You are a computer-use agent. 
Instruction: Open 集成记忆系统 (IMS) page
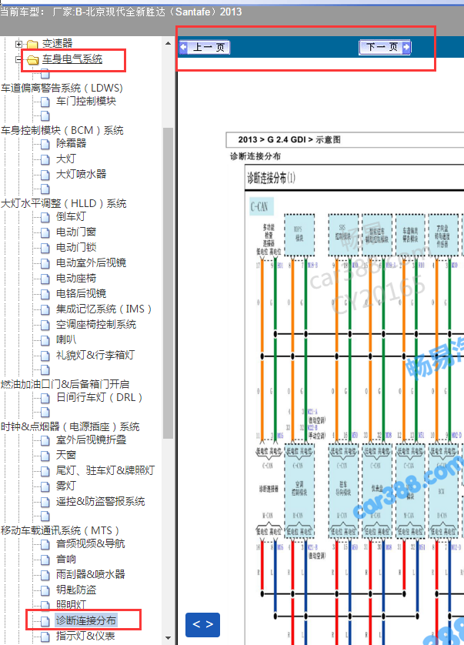[x=104, y=309]
